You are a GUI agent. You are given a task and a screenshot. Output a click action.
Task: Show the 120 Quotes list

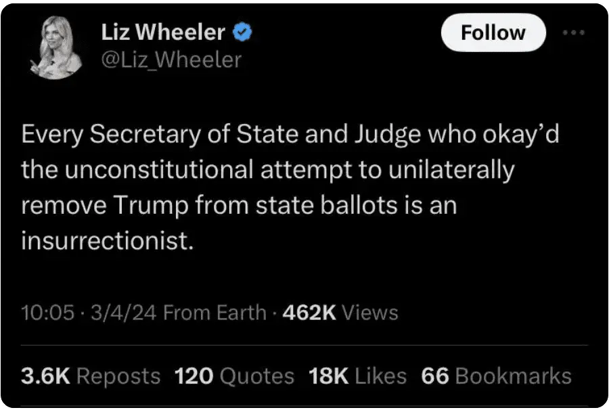[234, 376]
